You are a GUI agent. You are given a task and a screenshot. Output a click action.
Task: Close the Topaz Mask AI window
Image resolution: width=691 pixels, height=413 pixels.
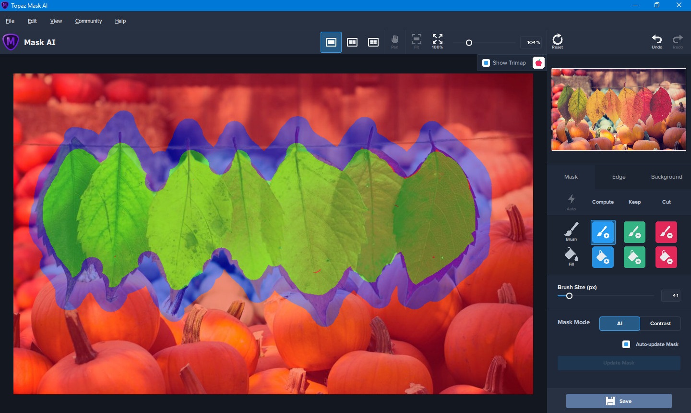pyautogui.click(x=679, y=5)
